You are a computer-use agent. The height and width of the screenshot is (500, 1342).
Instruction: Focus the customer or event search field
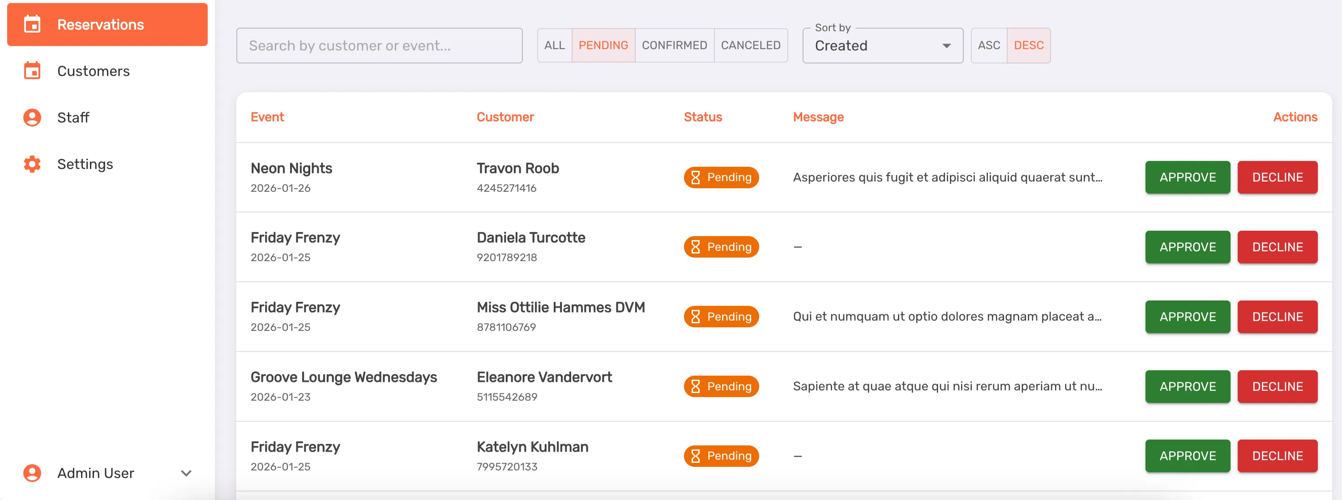point(379,46)
